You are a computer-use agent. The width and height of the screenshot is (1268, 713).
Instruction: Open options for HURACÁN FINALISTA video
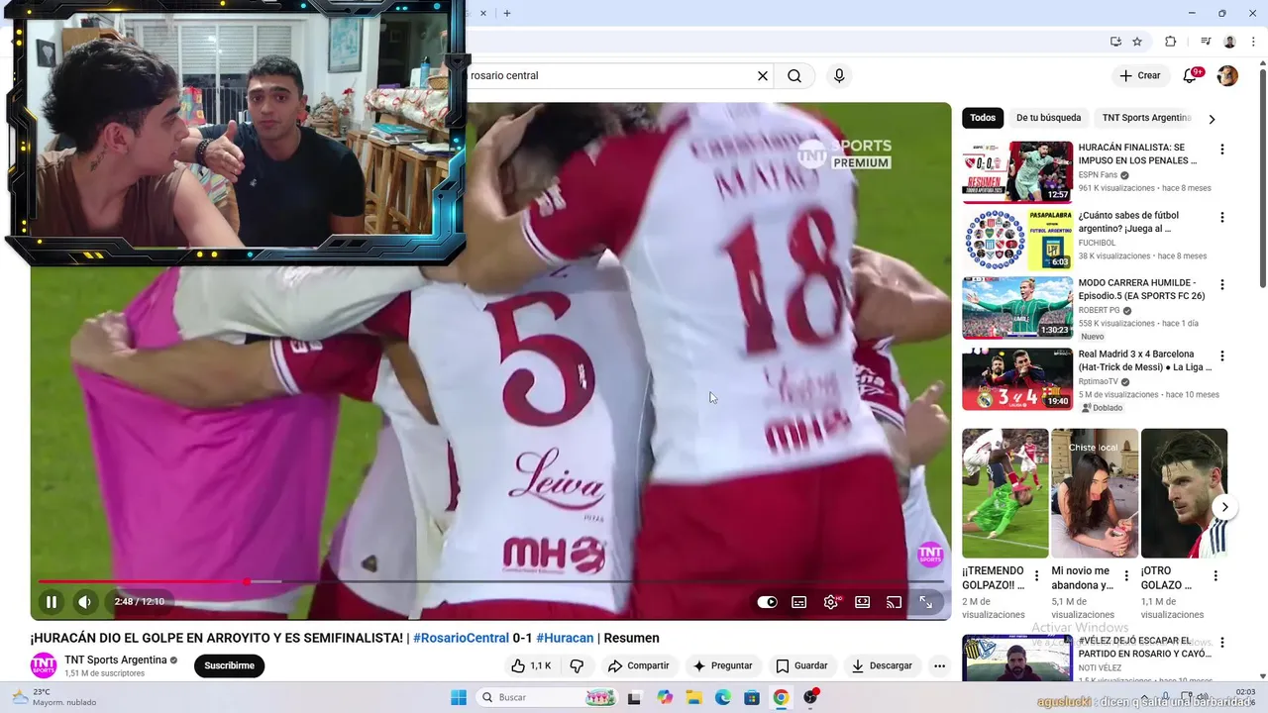coord(1221,150)
